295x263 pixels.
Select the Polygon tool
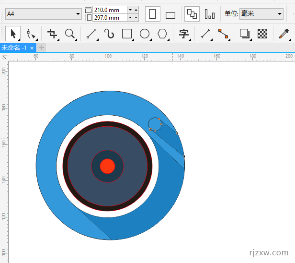coord(163,34)
